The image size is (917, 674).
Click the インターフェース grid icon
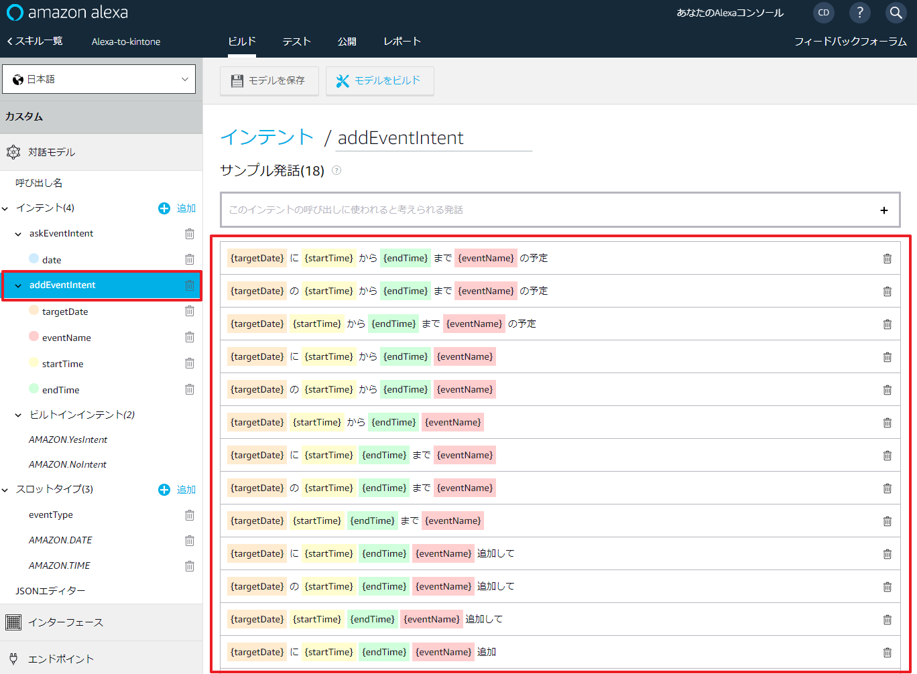tap(13, 622)
